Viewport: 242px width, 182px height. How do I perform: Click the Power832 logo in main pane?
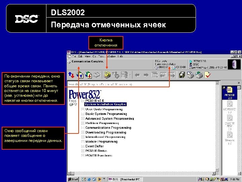tap(85, 94)
